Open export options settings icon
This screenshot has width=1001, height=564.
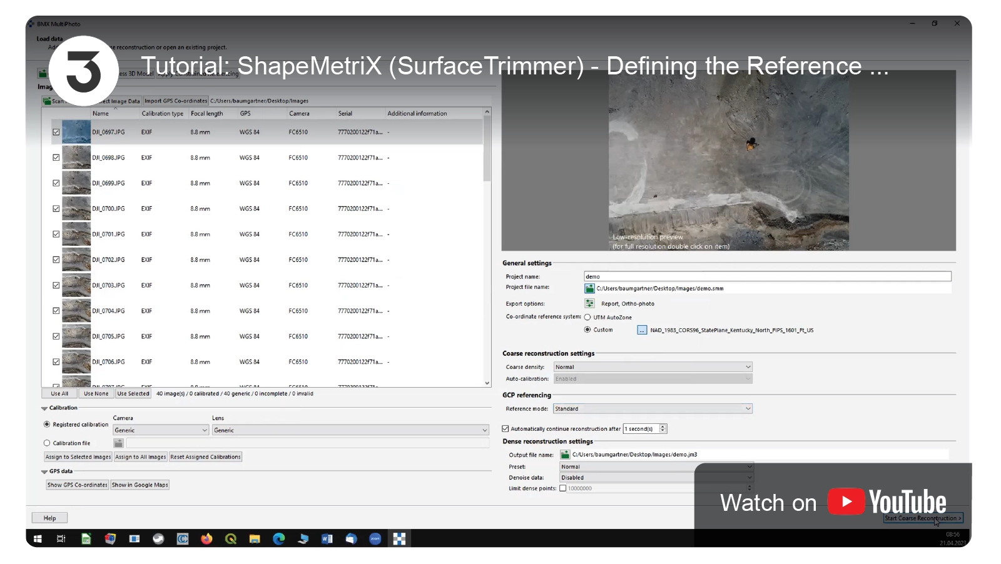pyautogui.click(x=589, y=303)
